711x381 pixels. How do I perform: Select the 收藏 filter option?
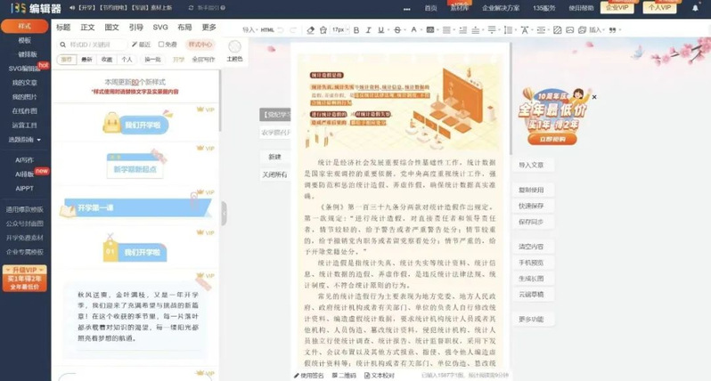[107, 60]
